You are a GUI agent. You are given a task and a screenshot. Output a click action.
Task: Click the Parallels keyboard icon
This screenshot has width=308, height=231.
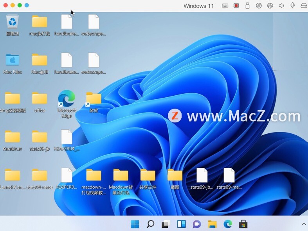coord(225,6)
